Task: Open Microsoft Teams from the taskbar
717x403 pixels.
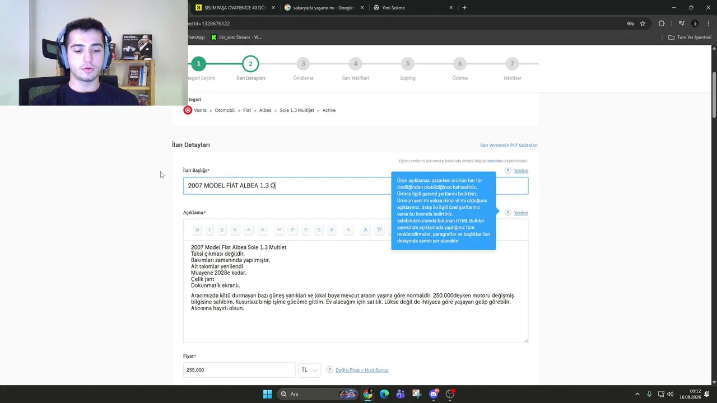Action: (x=401, y=394)
